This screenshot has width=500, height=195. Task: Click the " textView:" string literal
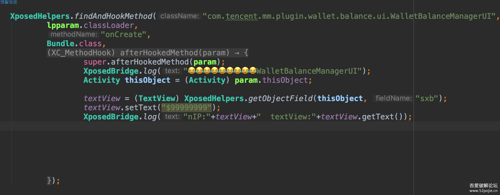pos(286,117)
